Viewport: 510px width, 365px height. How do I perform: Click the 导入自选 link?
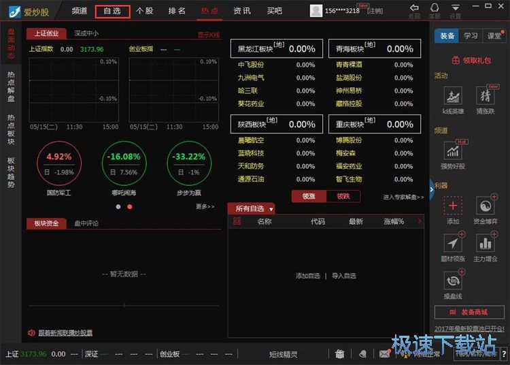pyautogui.click(x=344, y=276)
